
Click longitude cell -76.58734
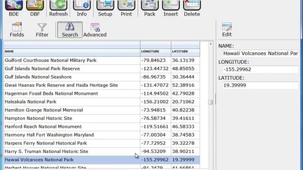[156, 119]
